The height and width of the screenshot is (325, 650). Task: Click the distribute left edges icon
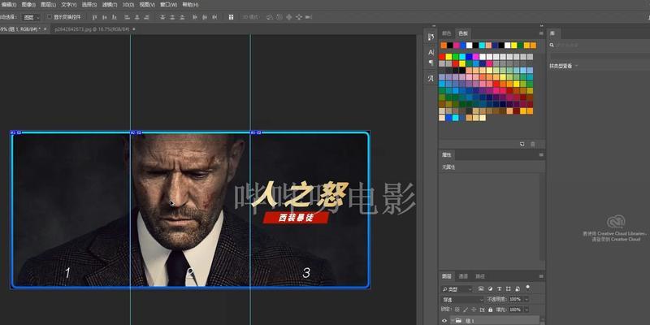click(x=195, y=17)
